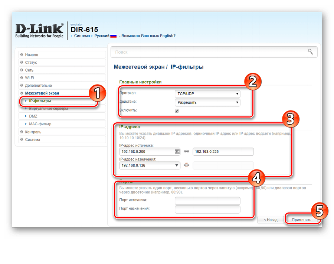This screenshot has height=264, width=334.
Task: Open the Статус menu section
Action: click(62, 62)
